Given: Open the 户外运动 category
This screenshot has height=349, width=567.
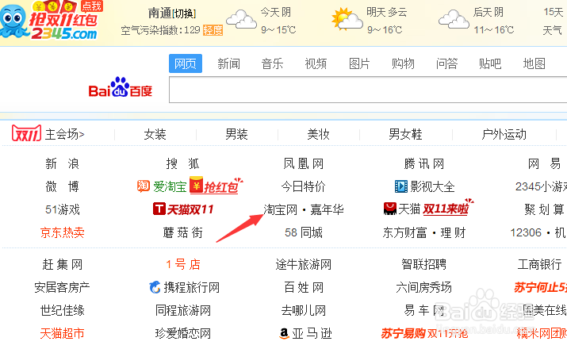Looking at the screenshot, I should pyautogui.click(x=504, y=134).
